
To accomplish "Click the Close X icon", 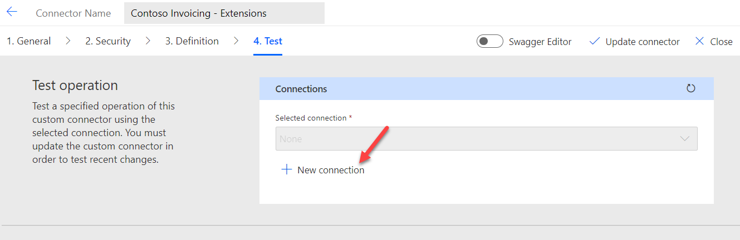I will (x=699, y=42).
